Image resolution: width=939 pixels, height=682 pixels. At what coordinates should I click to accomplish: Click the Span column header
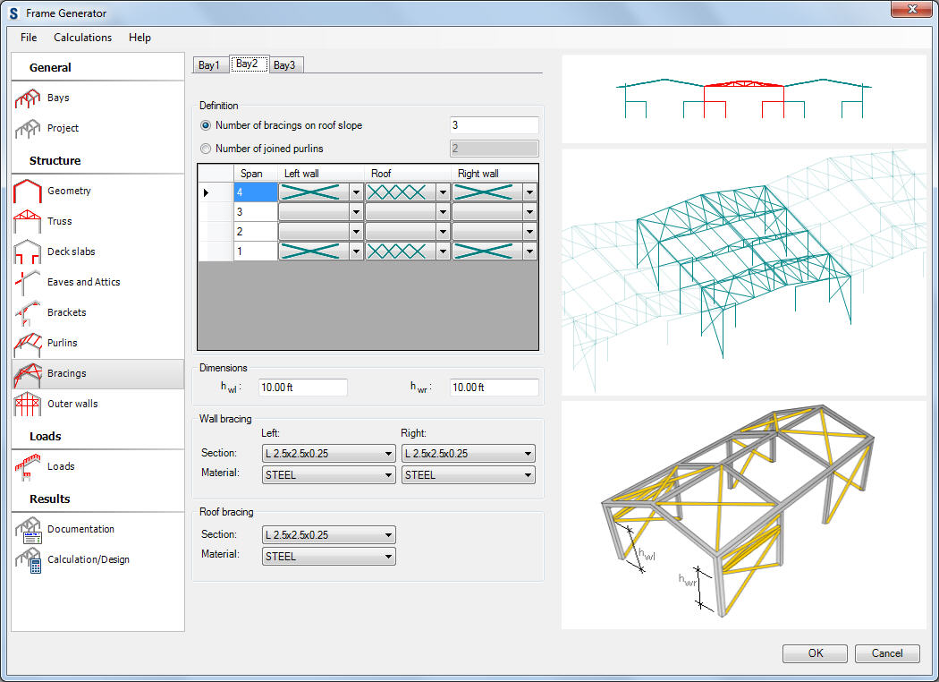256,174
